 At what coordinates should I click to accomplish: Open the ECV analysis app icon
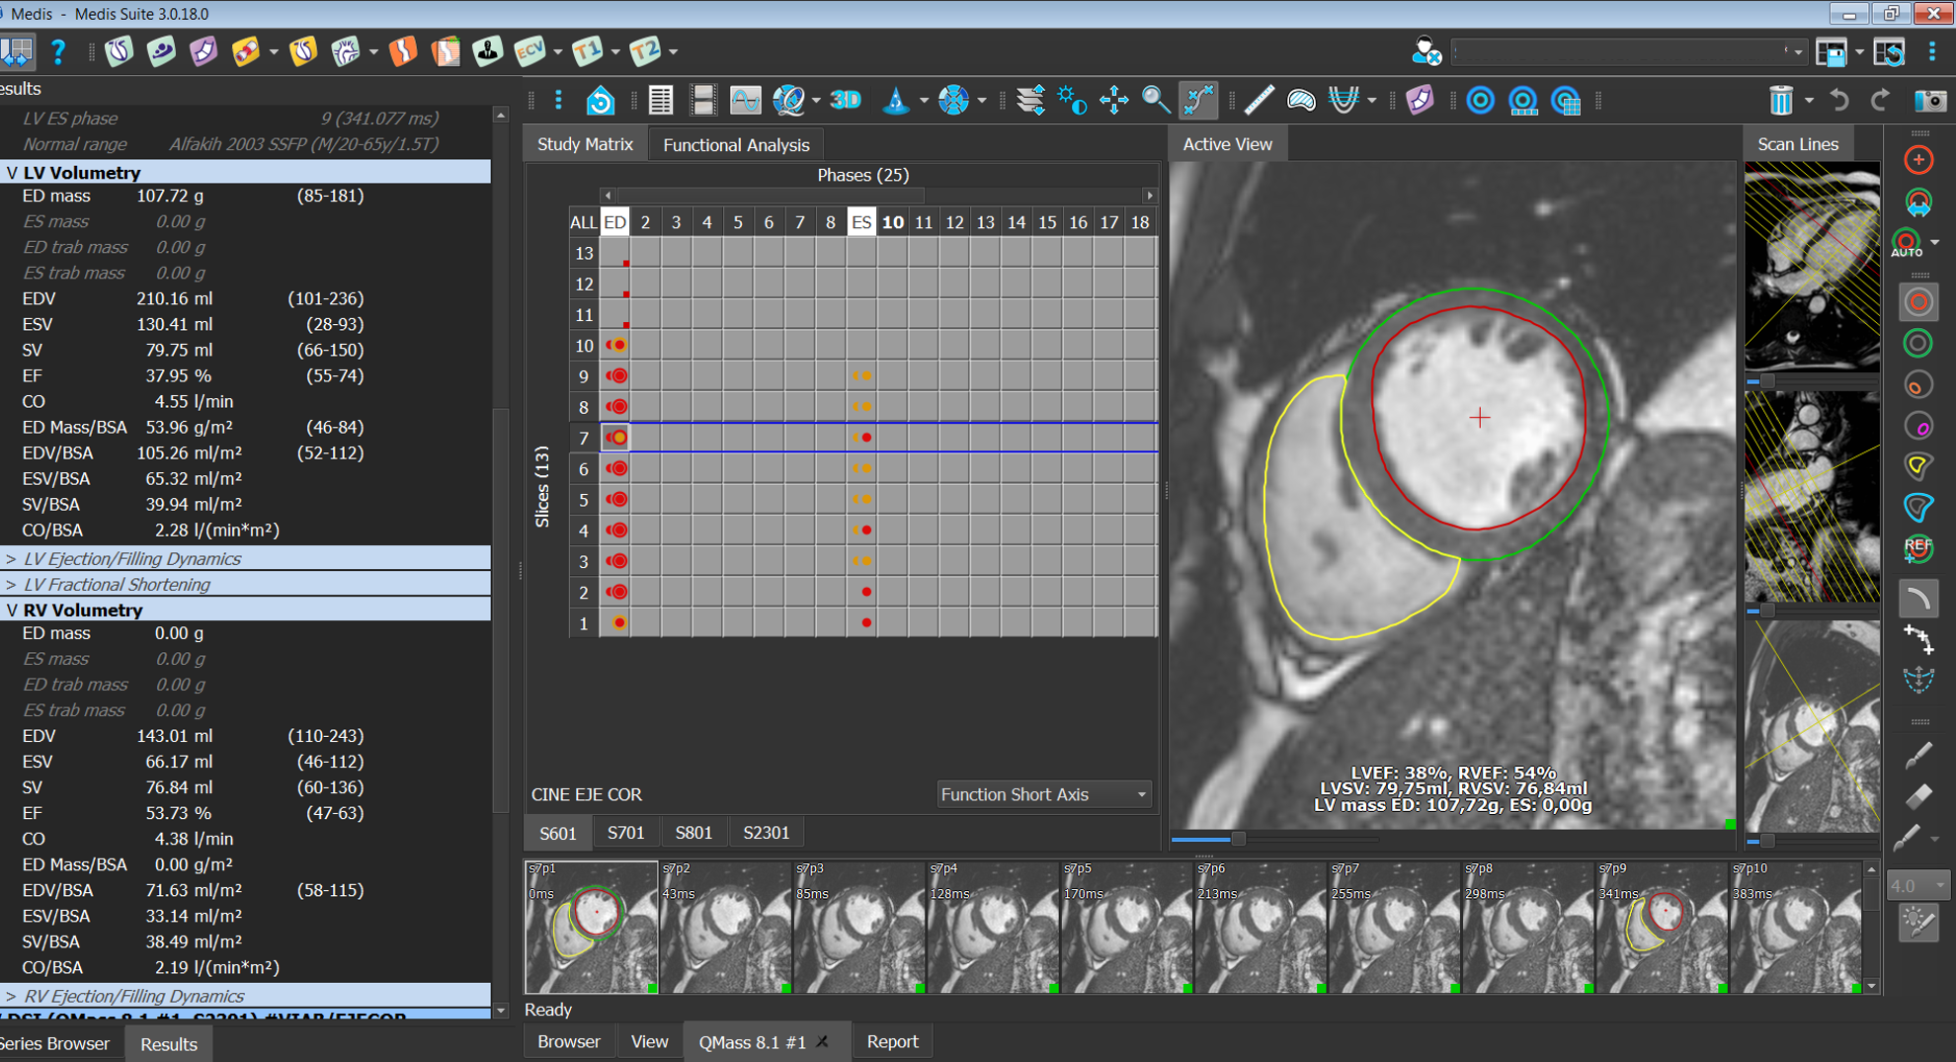[530, 51]
